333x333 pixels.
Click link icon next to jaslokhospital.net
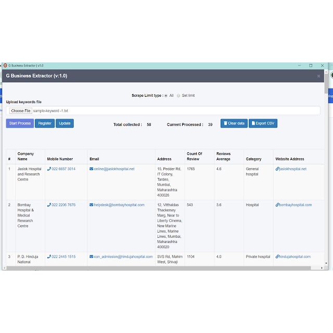click(277, 169)
